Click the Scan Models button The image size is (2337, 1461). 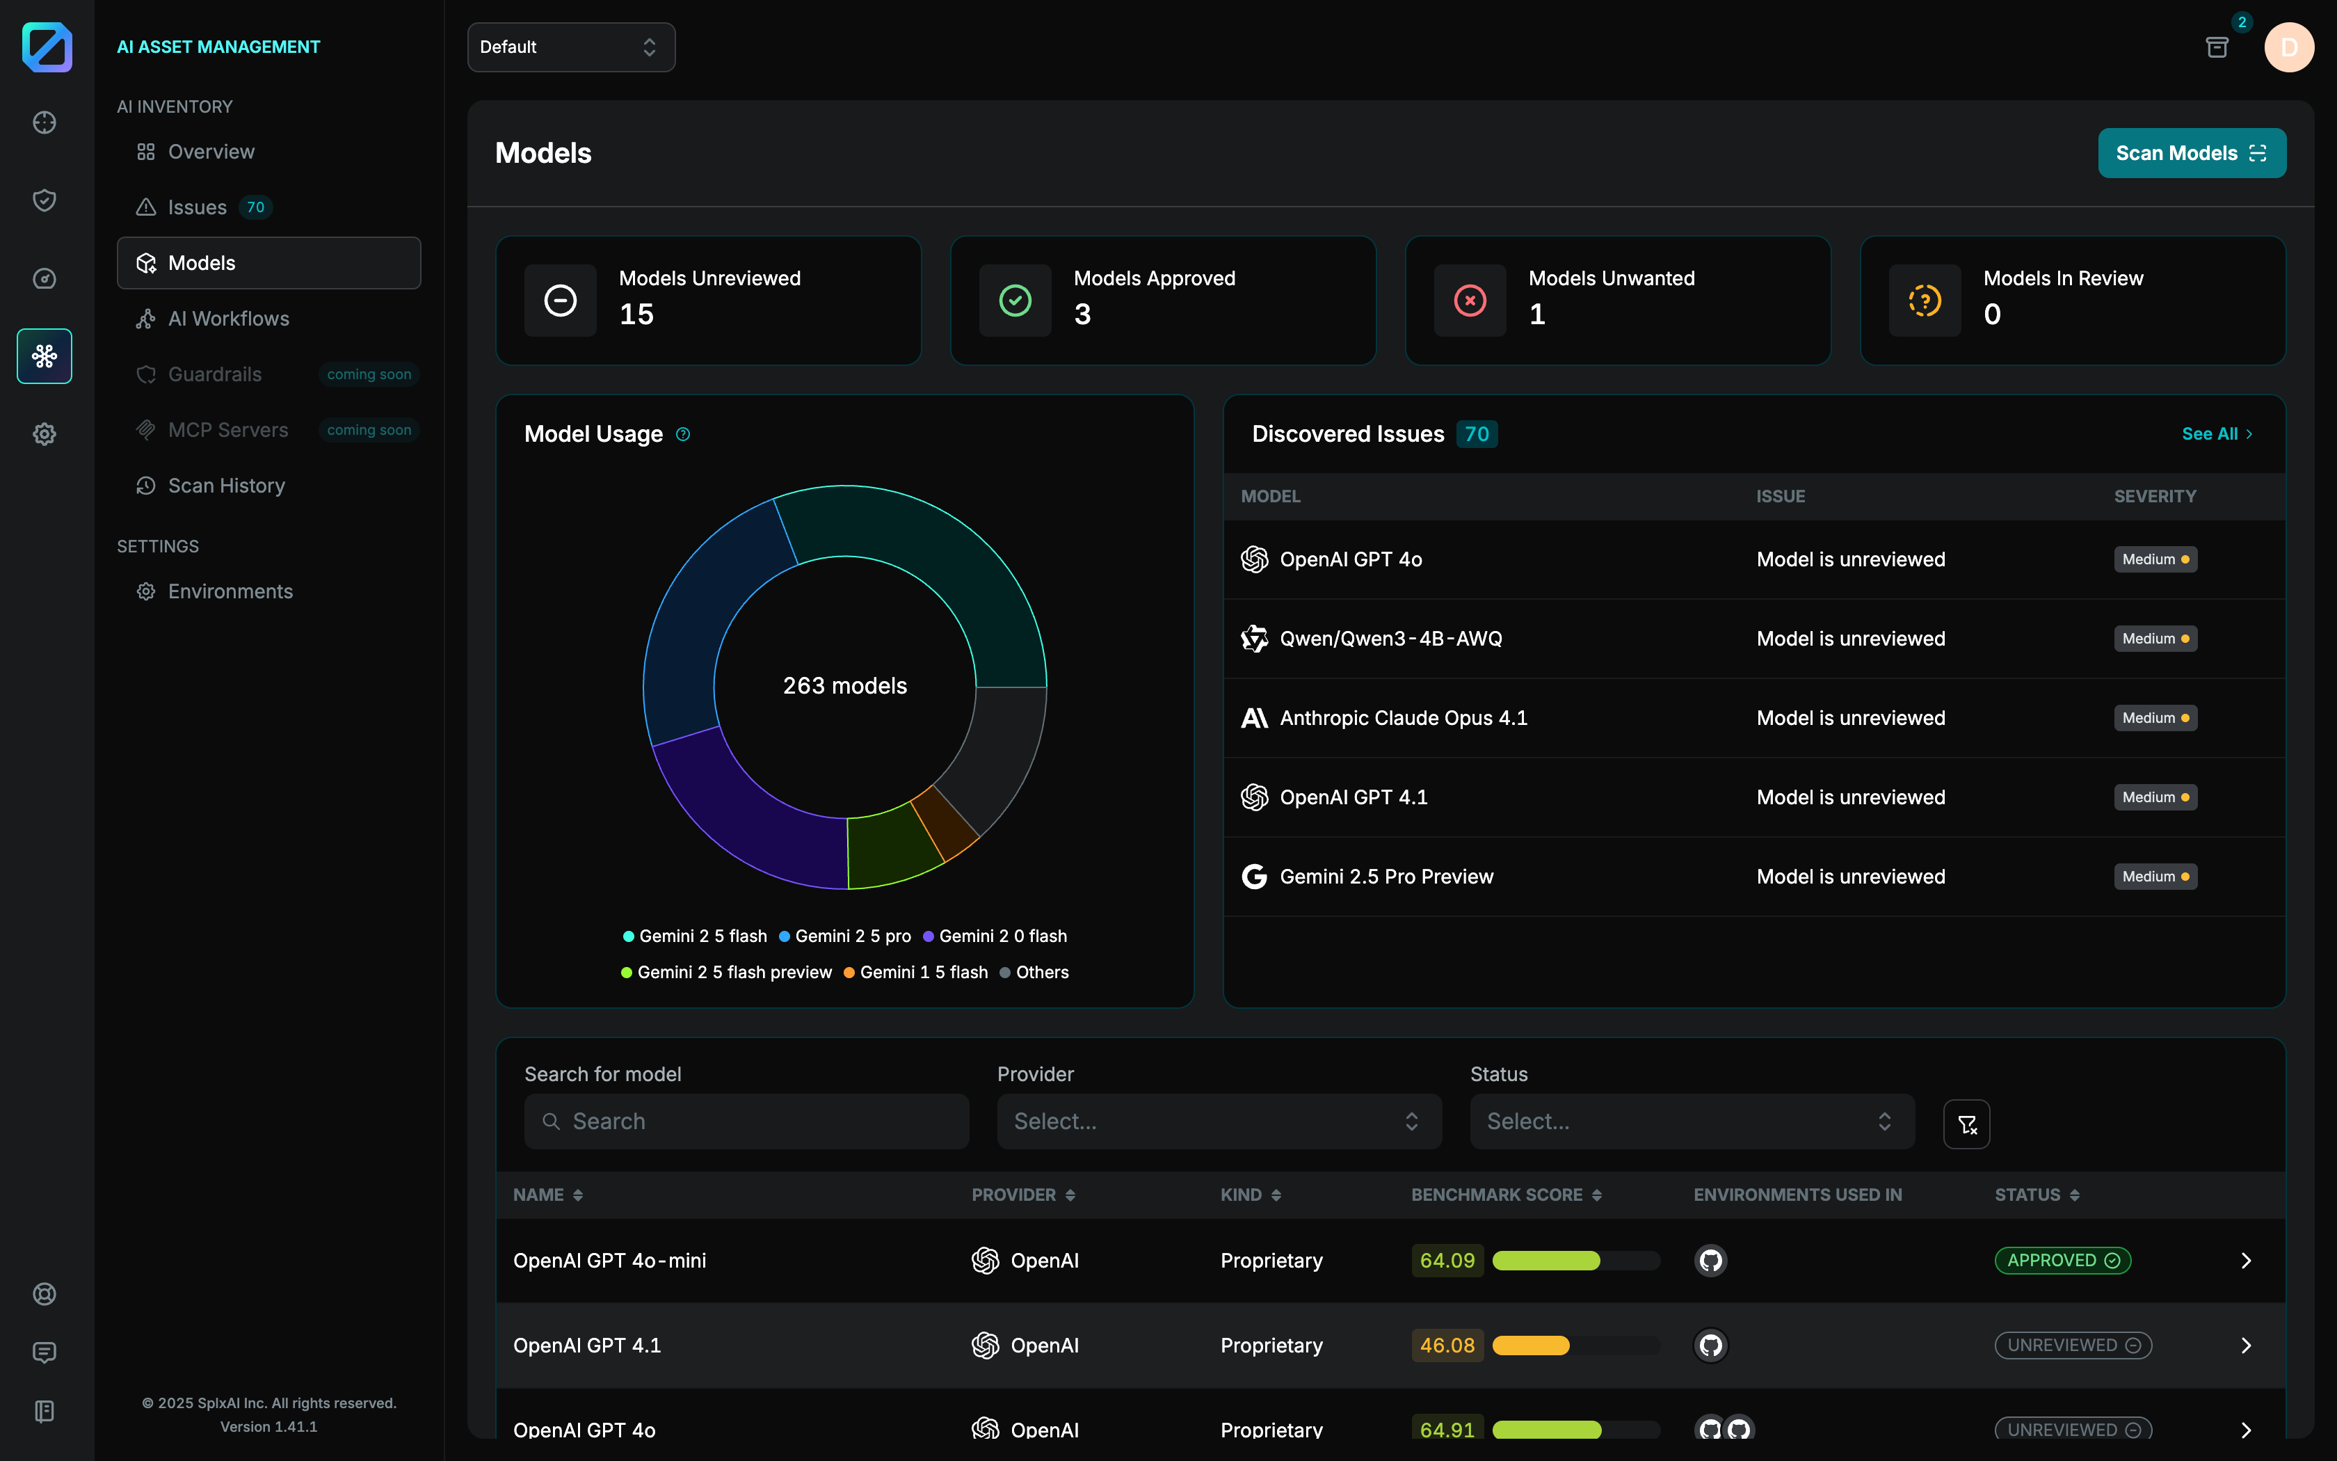[x=2190, y=152]
